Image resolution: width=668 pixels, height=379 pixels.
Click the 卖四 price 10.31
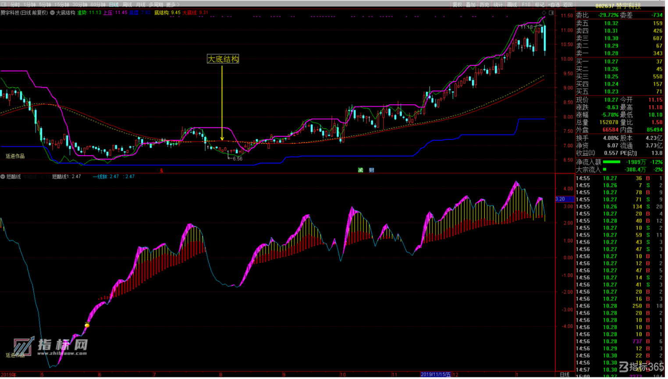click(x=611, y=31)
